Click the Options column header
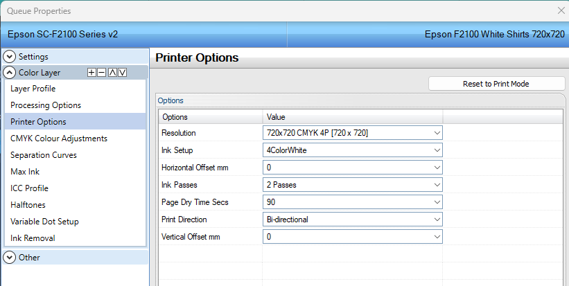Viewport: 569px width, 286px height. (211, 117)
